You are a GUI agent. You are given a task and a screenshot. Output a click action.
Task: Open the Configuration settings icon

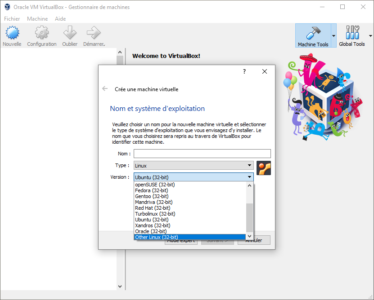click(41, 32)
